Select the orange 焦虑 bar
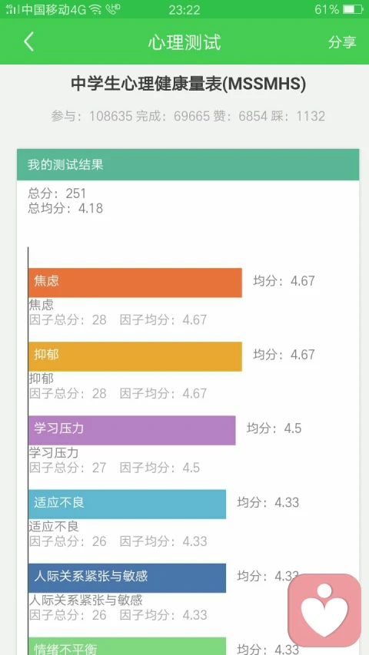Viewport: 369px width, 655px height. tap(135, 283)
